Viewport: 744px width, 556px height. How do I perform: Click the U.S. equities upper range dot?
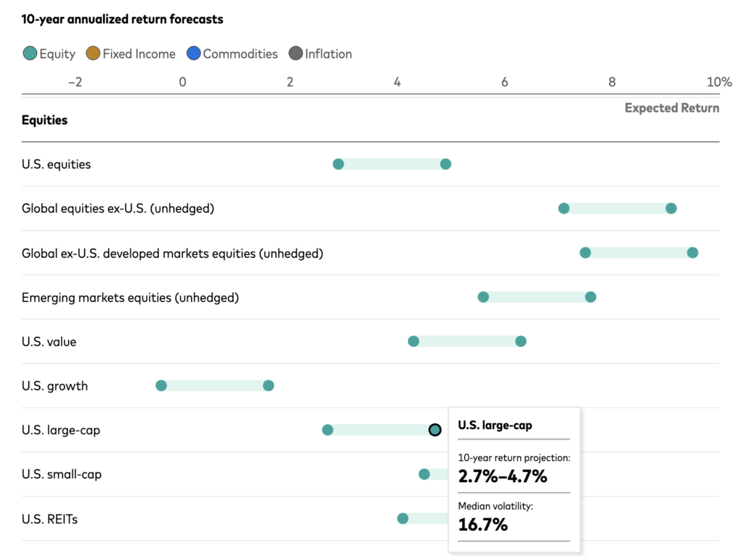(x=445, y=164)
